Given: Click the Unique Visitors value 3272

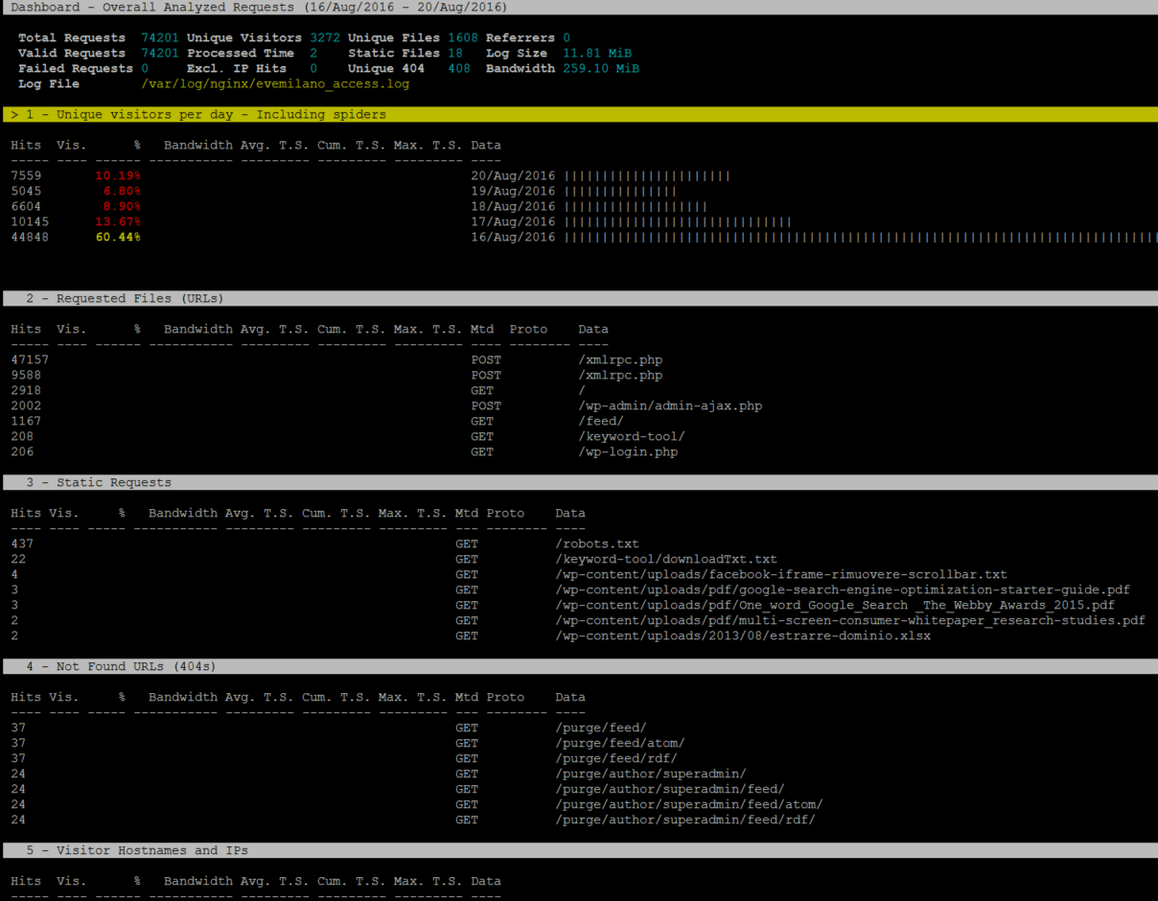Looking at the screenshot, I should coord(325,38).
